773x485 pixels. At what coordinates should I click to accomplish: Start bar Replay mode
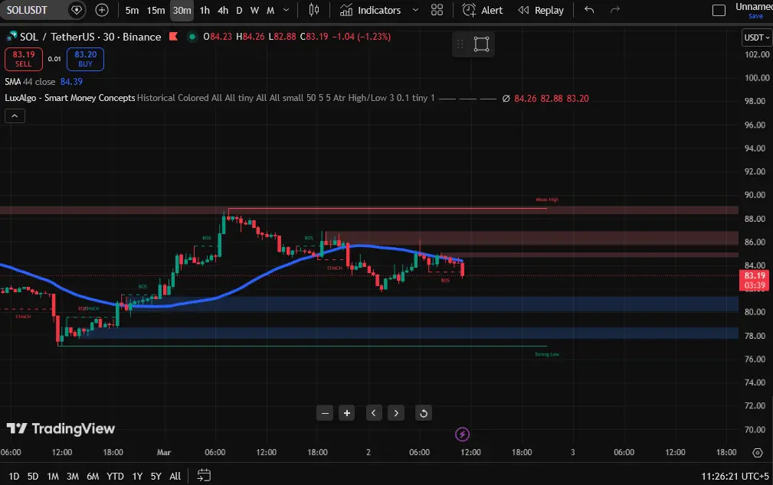coord(541,10)
